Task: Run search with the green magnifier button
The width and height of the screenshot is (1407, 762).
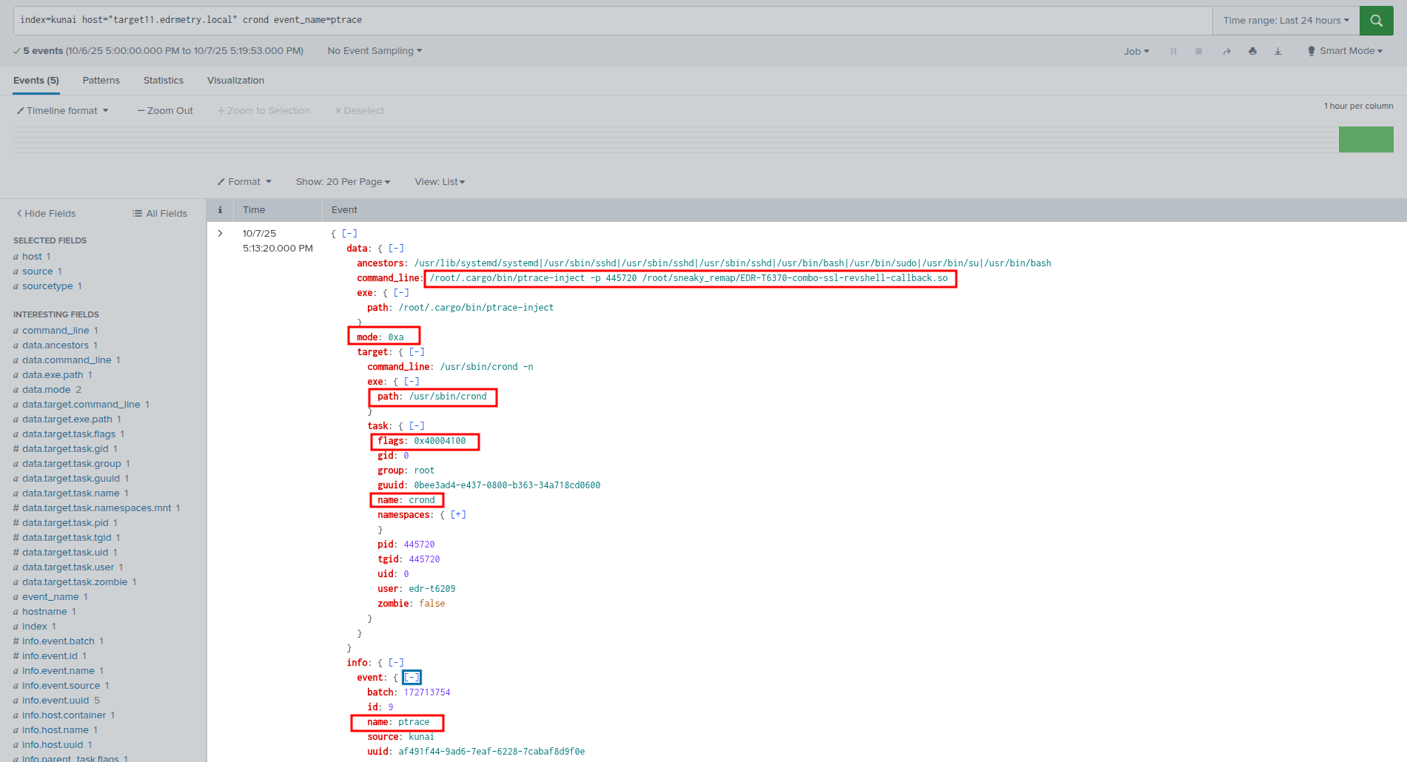Action: tap(1376, 21)
